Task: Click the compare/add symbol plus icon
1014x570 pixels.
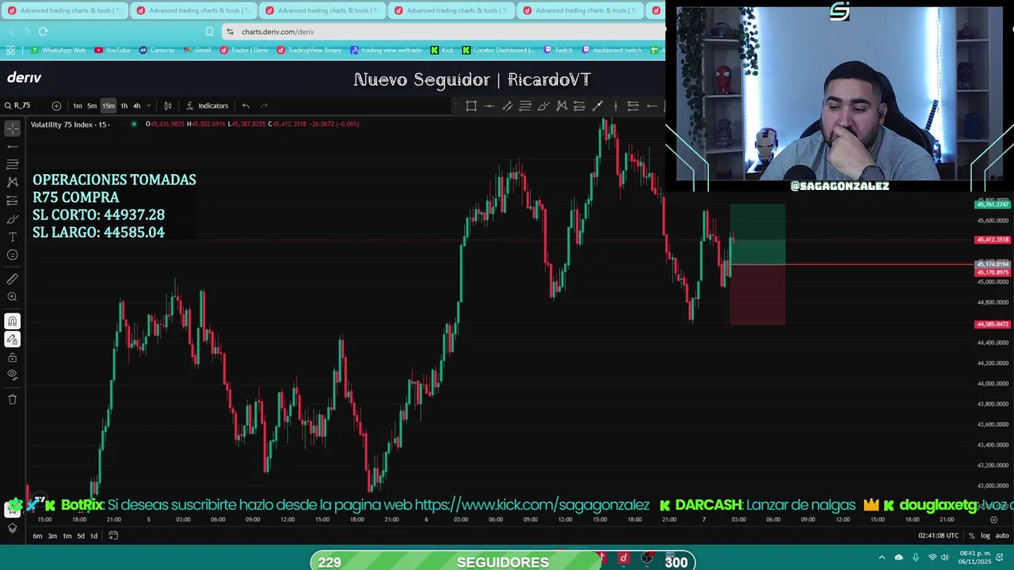Action: click(56, 106)
